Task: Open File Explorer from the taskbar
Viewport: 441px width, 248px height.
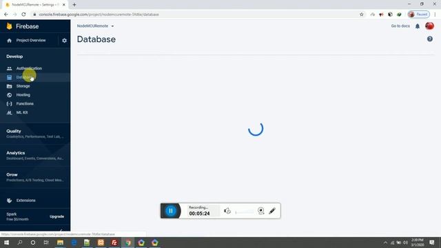Action: coord(60,242)
